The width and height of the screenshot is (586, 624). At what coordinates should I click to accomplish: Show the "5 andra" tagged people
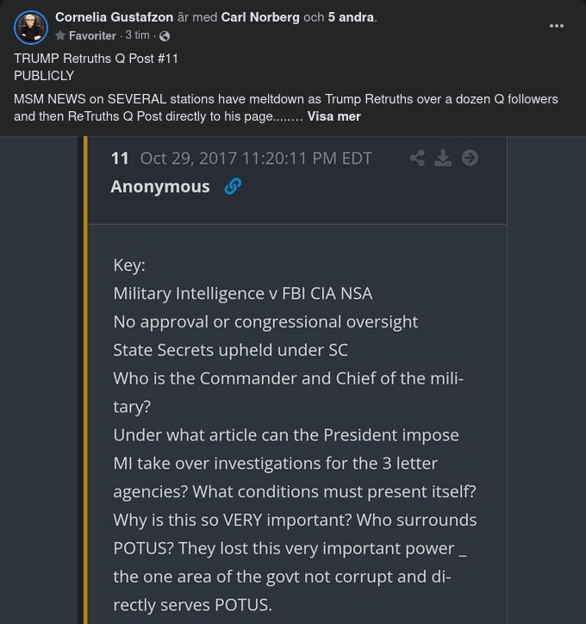click(x=351, y=17)
